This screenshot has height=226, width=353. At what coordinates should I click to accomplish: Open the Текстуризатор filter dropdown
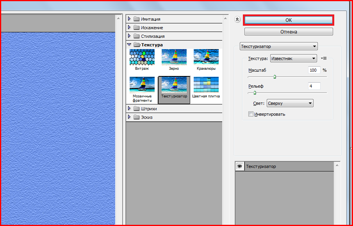(279, 46)
